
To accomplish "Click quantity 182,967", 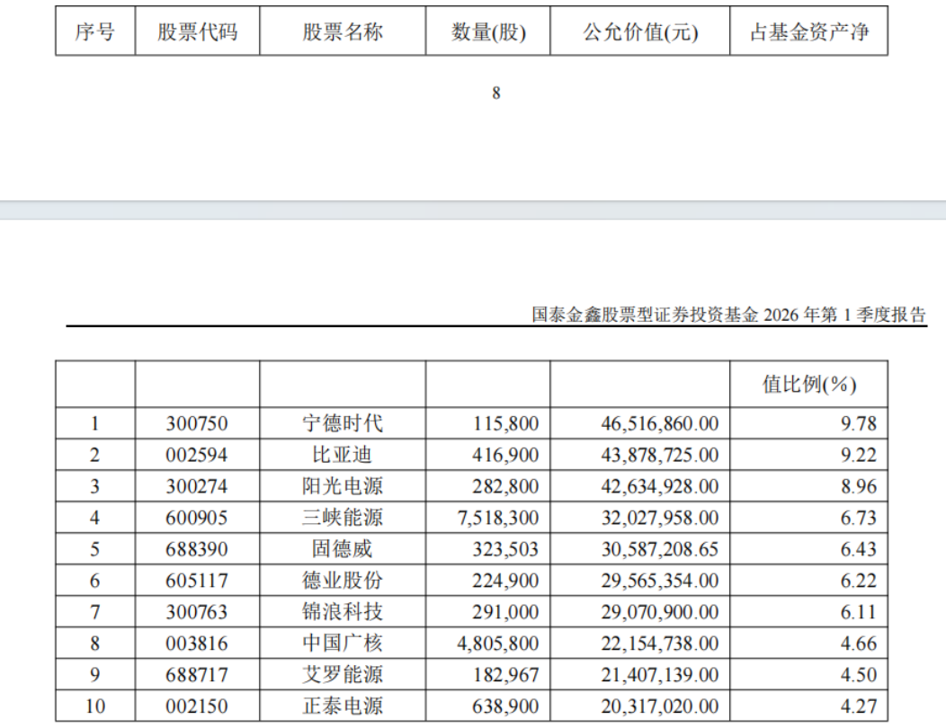I will (505, 674).
